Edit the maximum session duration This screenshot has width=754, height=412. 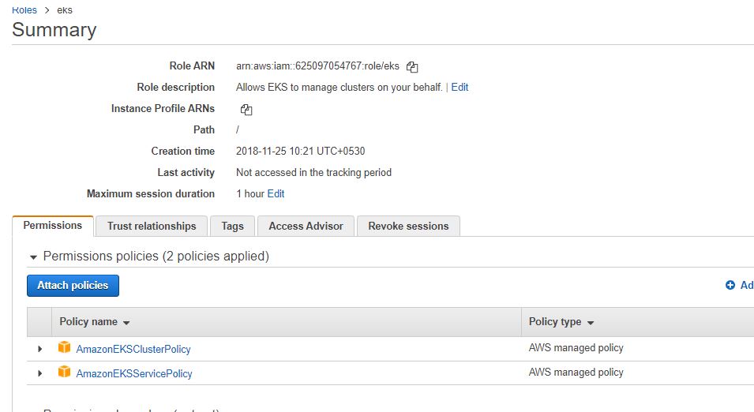point(276,194)
